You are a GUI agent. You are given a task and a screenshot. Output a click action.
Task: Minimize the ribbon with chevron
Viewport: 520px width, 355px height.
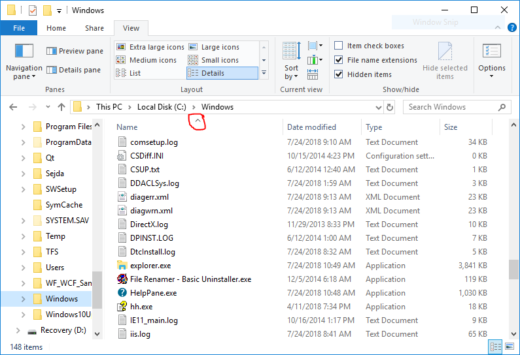coord(498,27)
